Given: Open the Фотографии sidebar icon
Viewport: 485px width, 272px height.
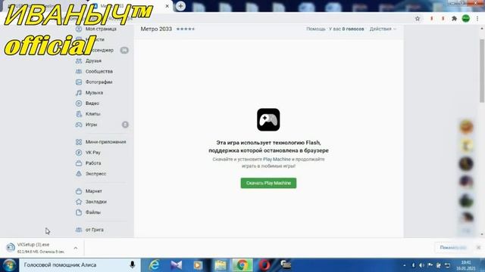Looking at the screenshot, I should [x=79, y=82].
